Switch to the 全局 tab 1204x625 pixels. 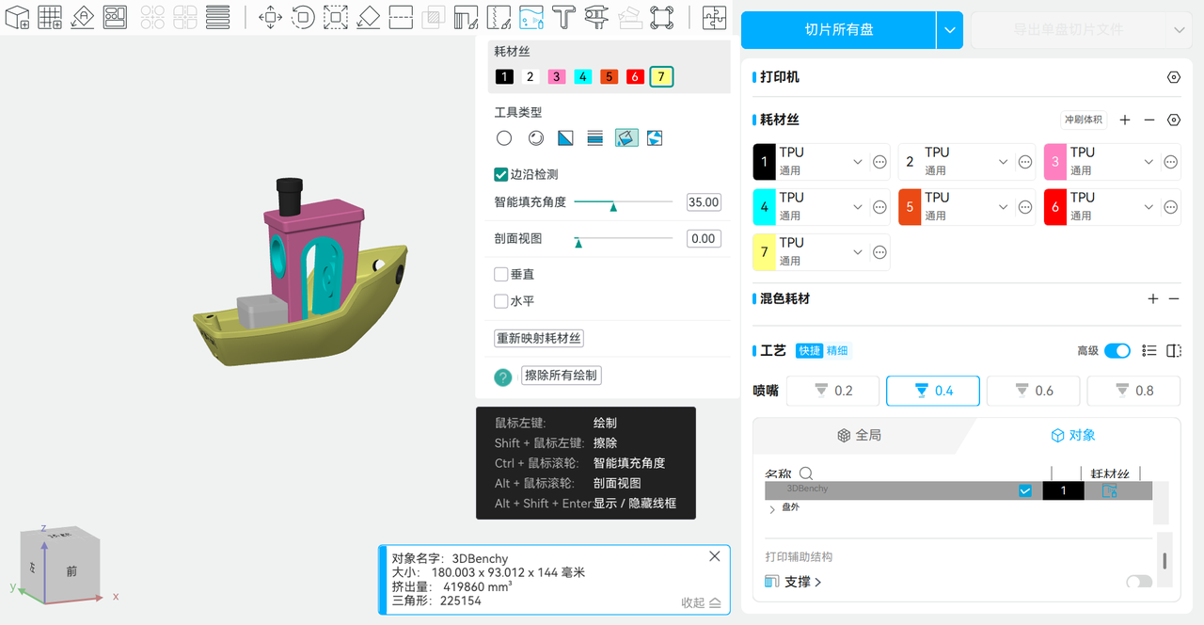point(859,436)
